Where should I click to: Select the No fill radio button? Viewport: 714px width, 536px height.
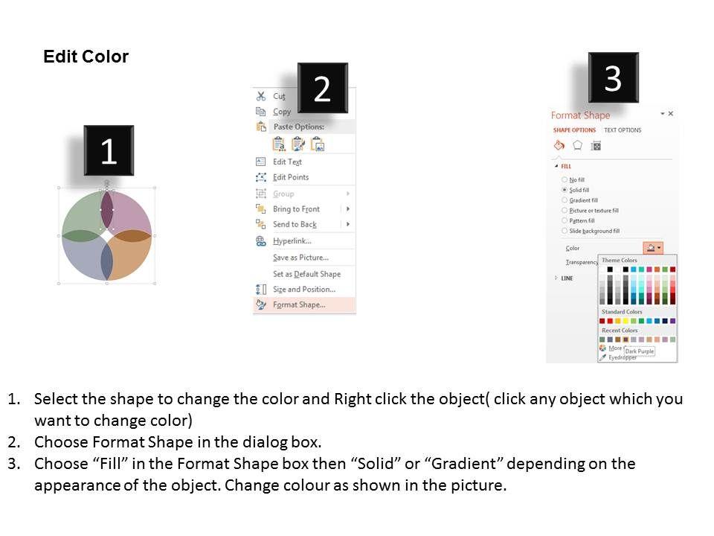[565, 180]
